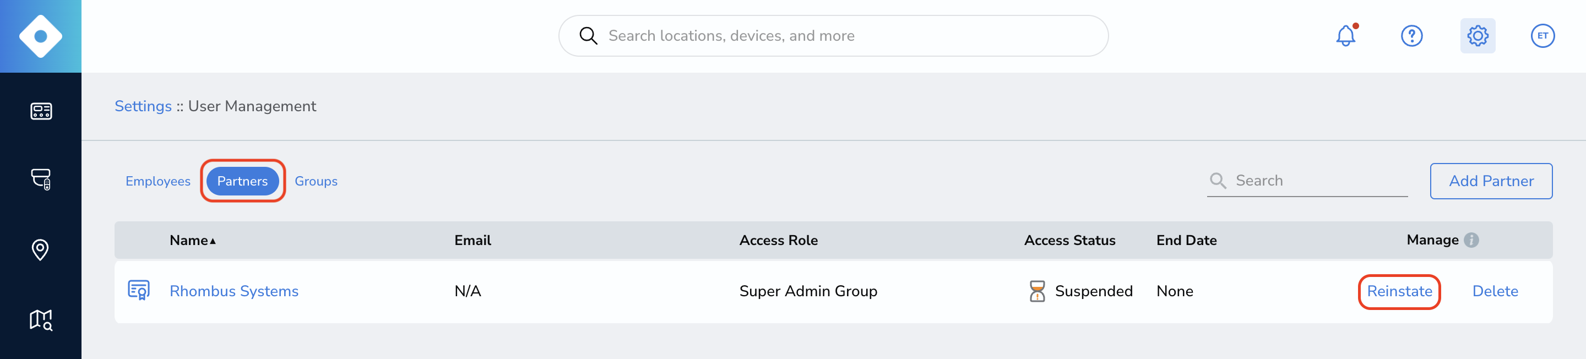This screenshot has height=359, width=1586.
Task: Open the settings gear icon
Action: tap(1477, 36)
